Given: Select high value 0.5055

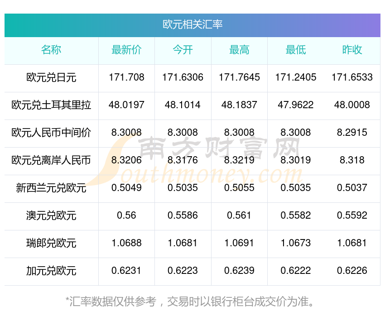Looking at the screenshot, I should [x=239, y=188].
